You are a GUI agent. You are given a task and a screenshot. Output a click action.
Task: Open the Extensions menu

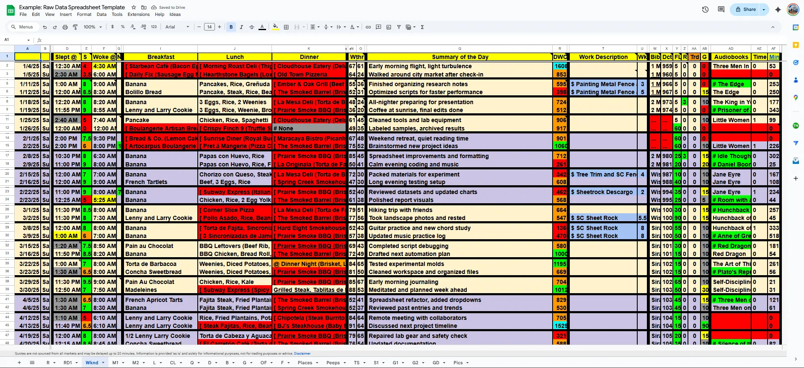click(138, 14)
